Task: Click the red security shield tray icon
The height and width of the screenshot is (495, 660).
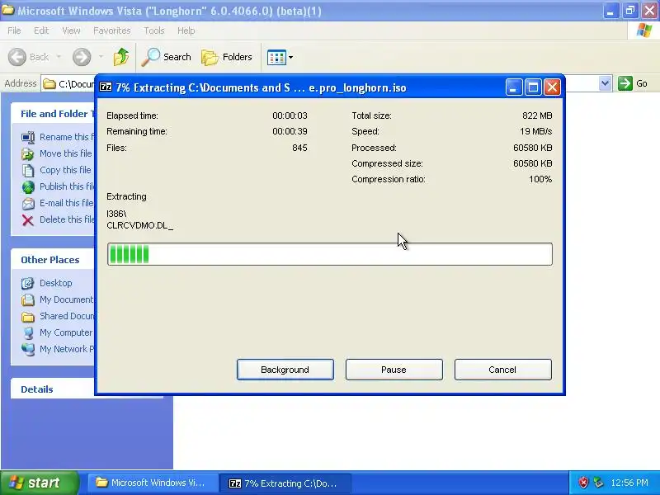Action: 583,483
